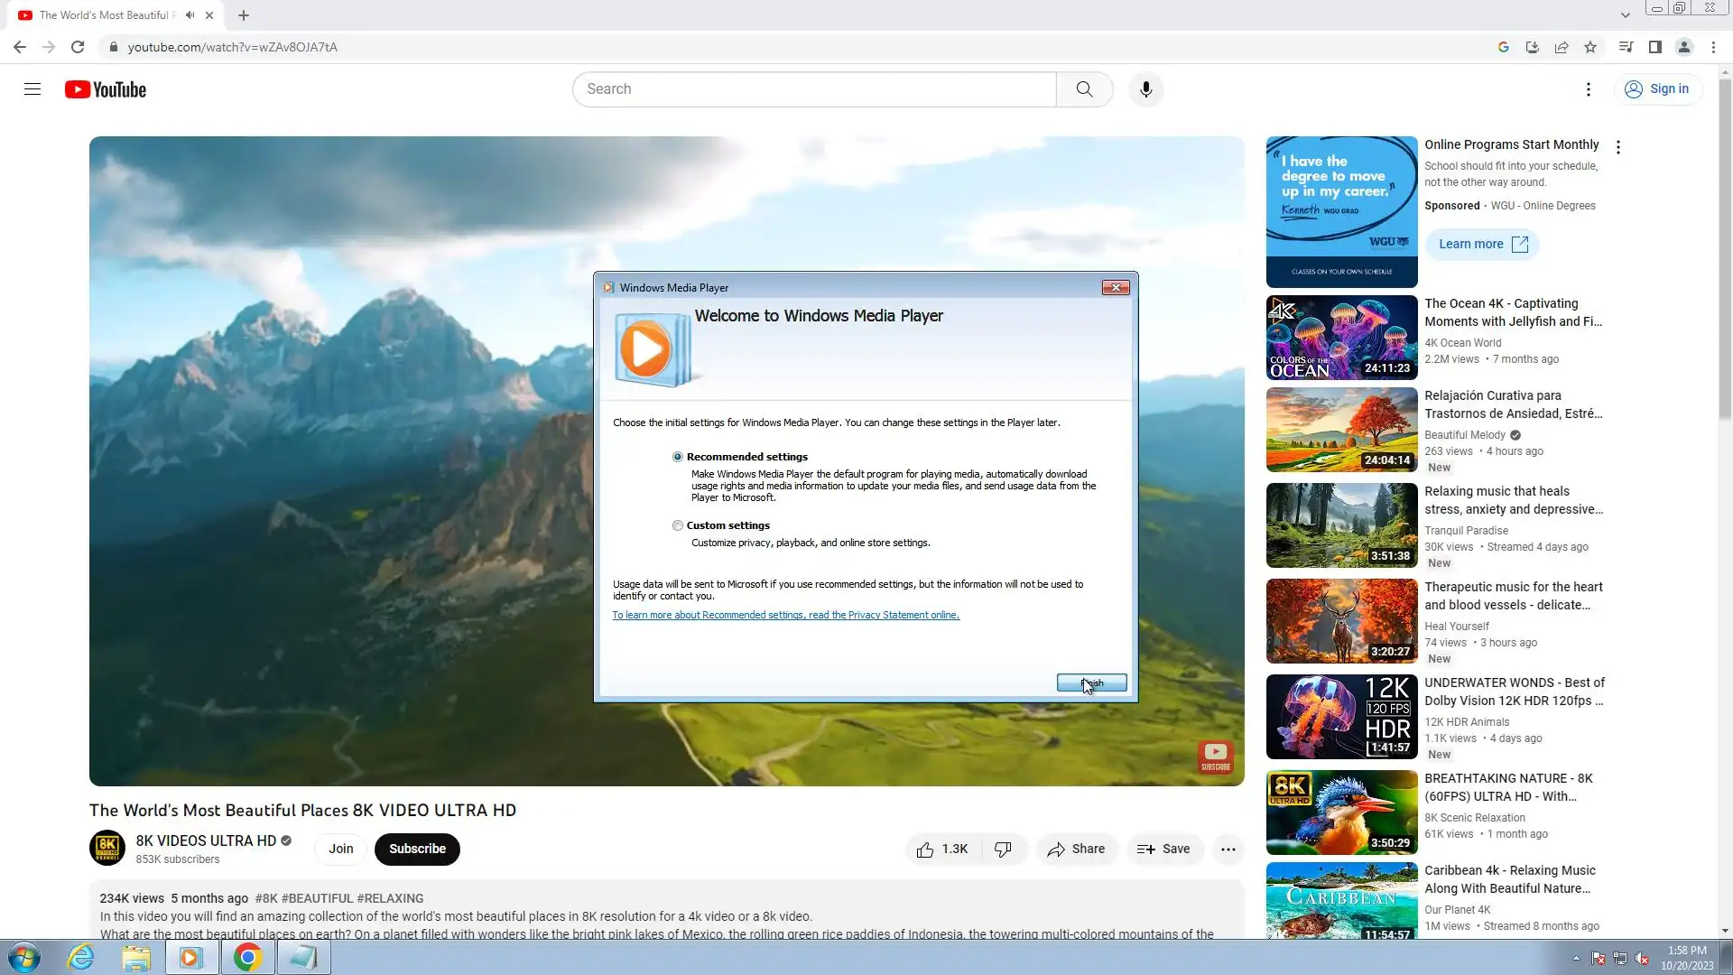The image size is (1733, 975).
Task: Select Recommended settings radio option
Action: (x=678, y=457)
